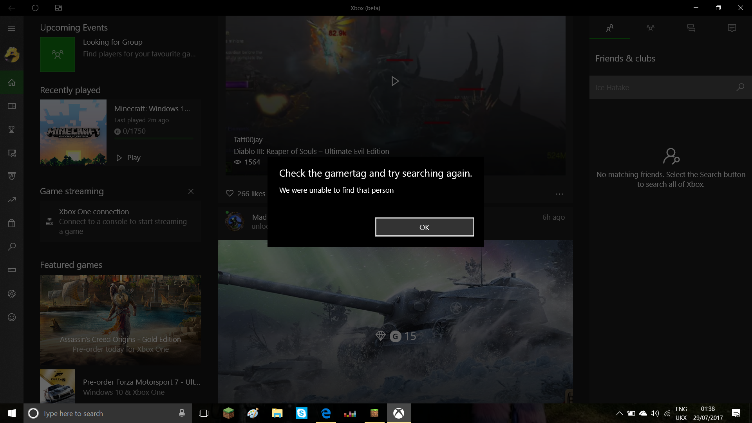The width and height of the screenshot is (752, 423).
Task: Open Skype from taskbar
Action: coord(302,413)
